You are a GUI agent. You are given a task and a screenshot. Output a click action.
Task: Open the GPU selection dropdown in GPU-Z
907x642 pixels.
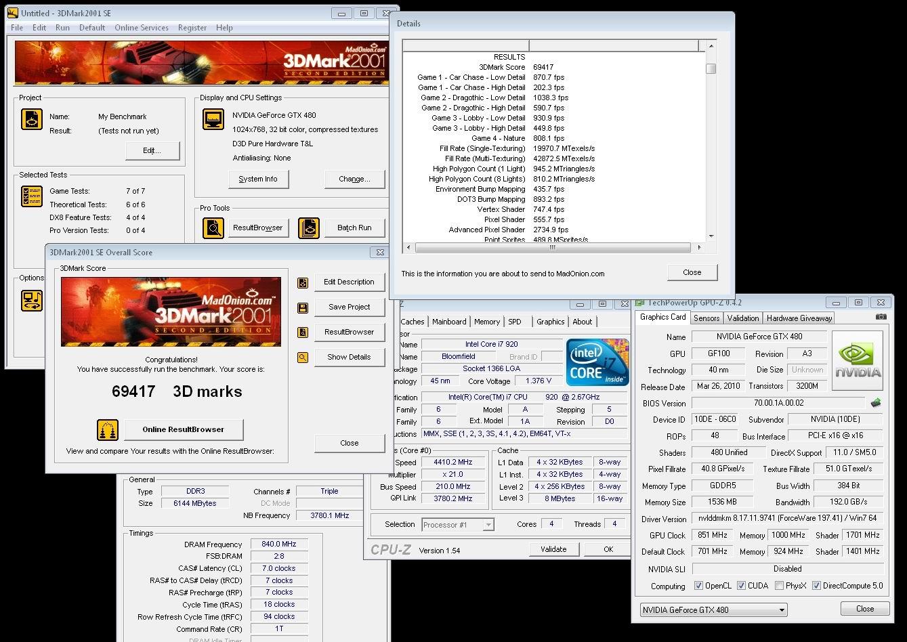point(713,609)
